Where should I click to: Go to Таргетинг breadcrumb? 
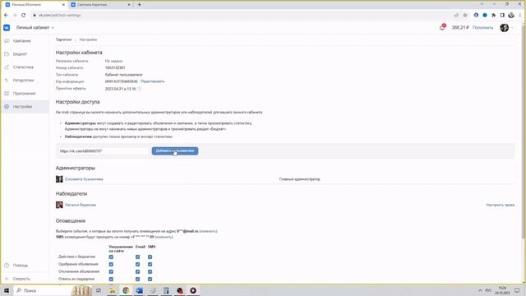point(64,39)
